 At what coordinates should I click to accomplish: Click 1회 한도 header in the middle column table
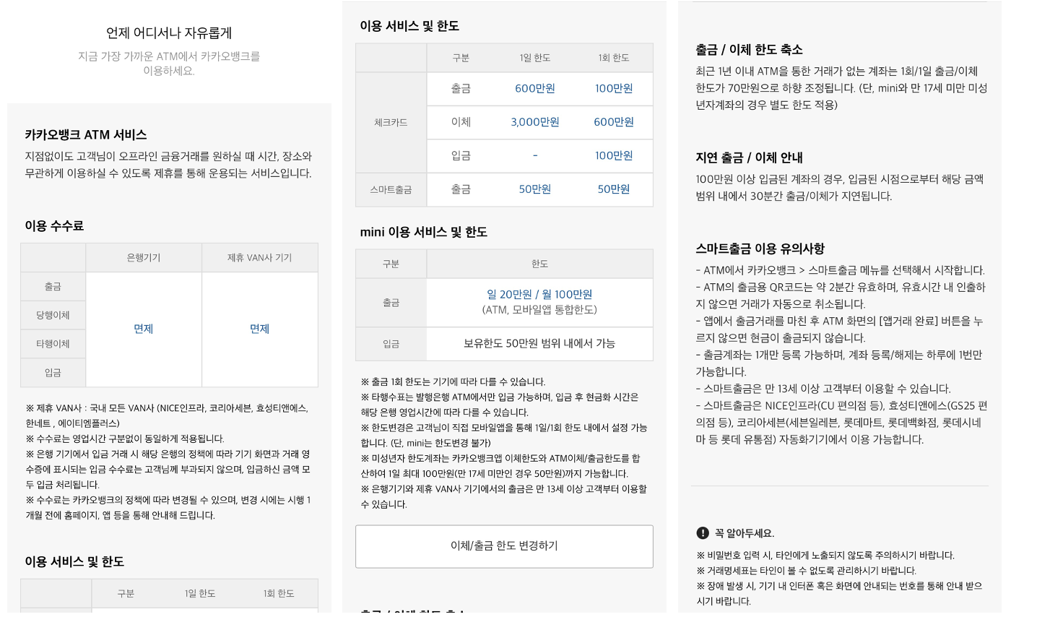click(x=614, y=58)
